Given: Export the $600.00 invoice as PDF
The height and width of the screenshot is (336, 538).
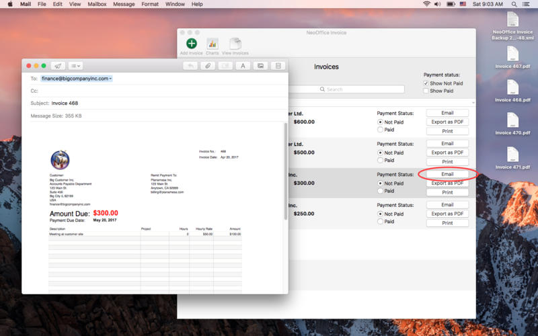Looking at the screenshot, I should tap(447, 122).
